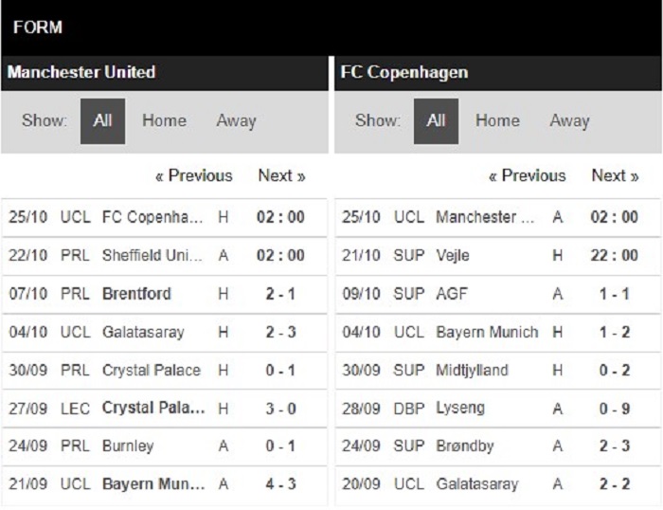Select Manchester United's All filter tab

coord(102,121)
